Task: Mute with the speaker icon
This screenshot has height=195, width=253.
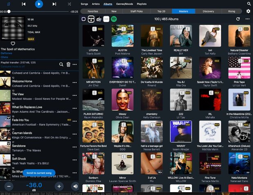Action: [x=75, y=186]
